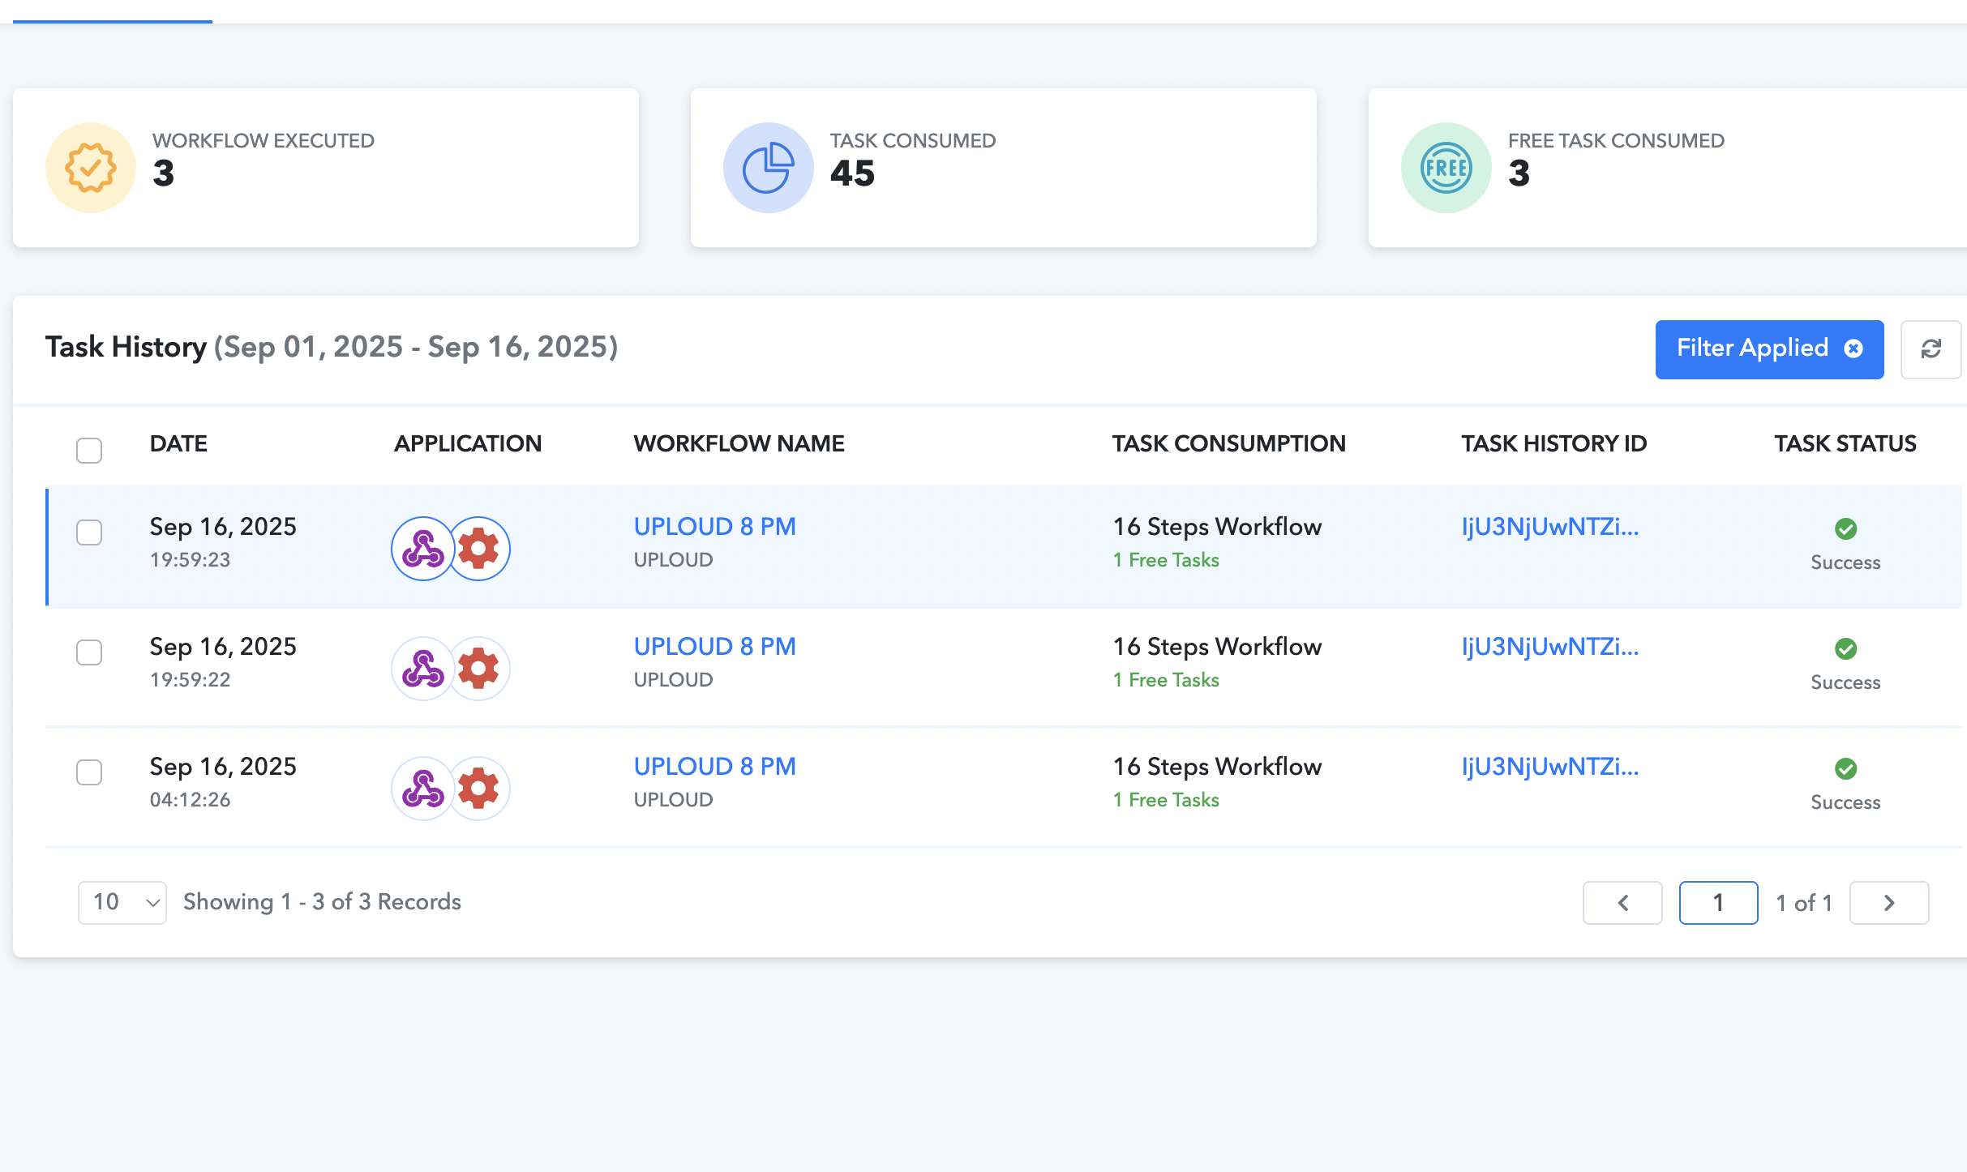This screenshot has width=1967, height=1172.
Task: Go to the next page of records
Action: click(x=1889, y=902)
